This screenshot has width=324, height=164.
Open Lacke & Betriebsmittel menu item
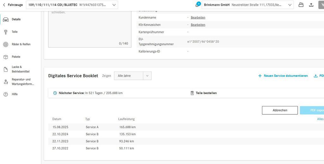pos(21,69)
